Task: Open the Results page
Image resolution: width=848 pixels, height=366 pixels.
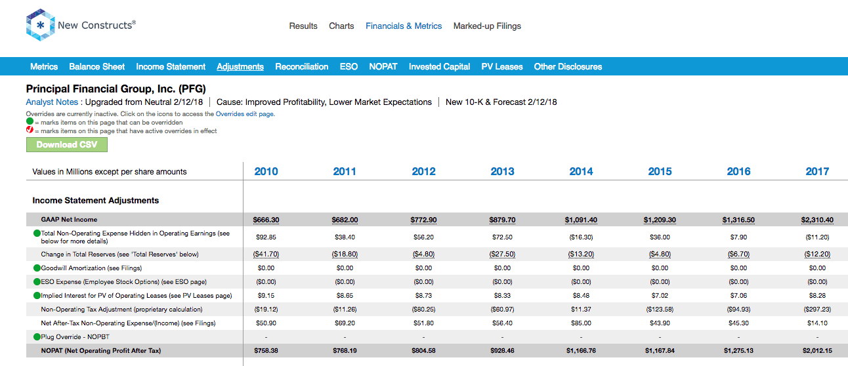Action: coord(303,26)
